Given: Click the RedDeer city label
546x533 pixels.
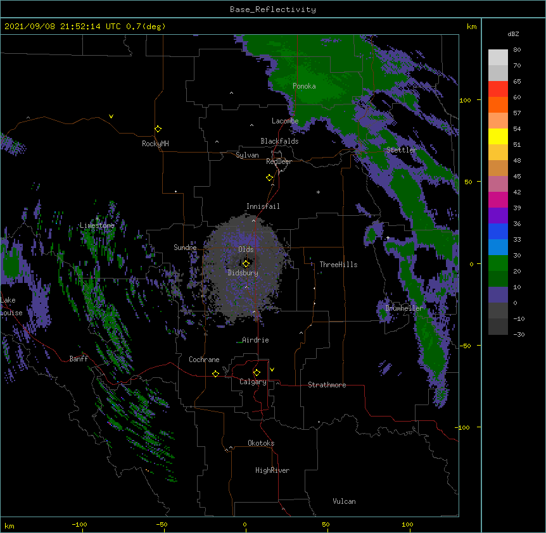Looking at the screenshot, I should coord(279,161).
